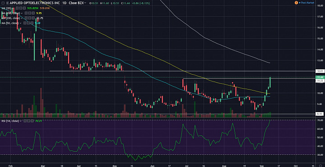This screenshot has height=167, width=325.
Task: Click the orange warning icon near Post Market
Action: (297, 3)
